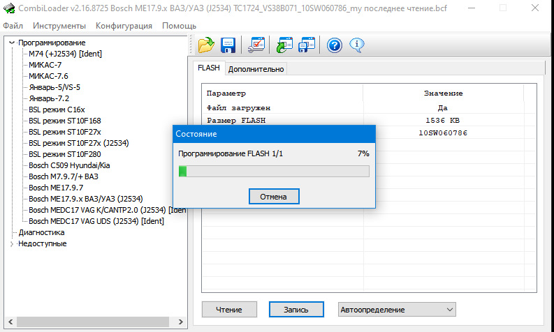Select BSL режим ST10F280 tree item
Image resolution: width=554 pixels, height=332 pixels.
tap(65, 154)
